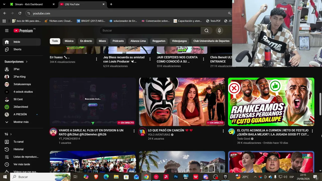Viewport: 322px width, 181px height.
Task: Open 'Ver más tarde' playlist
Action: (22, 164)
